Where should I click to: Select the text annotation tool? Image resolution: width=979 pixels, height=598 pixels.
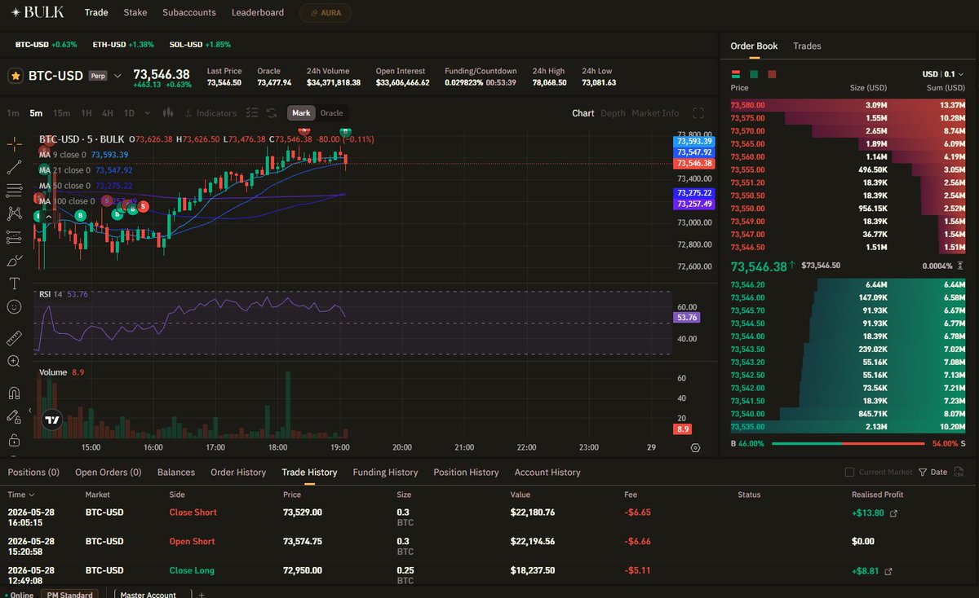click(x=15, y=284)
